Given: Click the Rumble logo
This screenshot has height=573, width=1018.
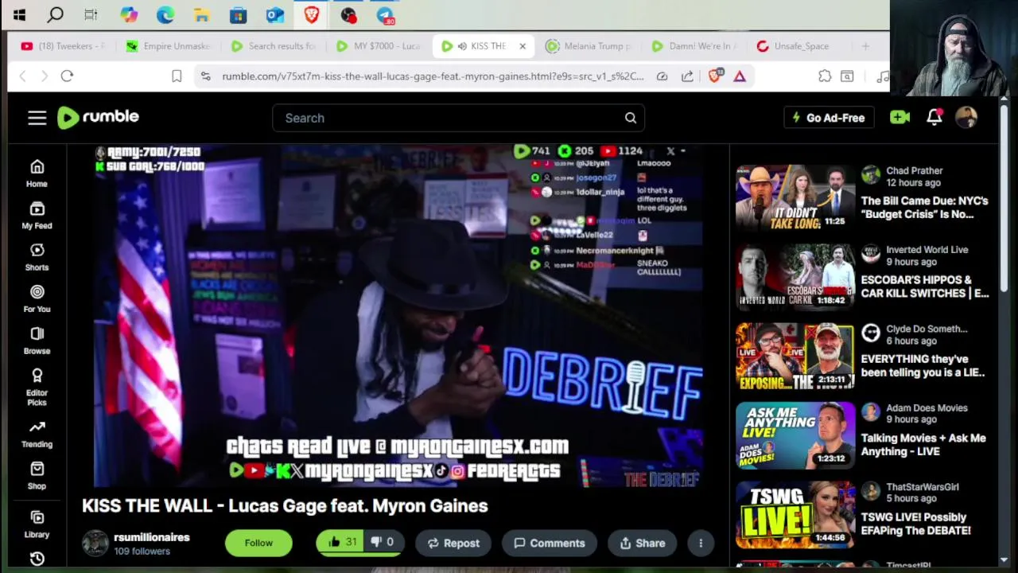Looking at the screenshot, I should [x=99, y=117].
